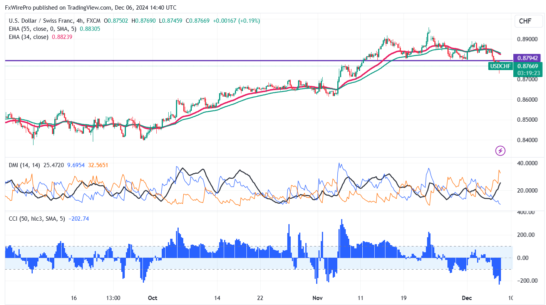Select the EMA (34, close) legend
Image resolution: width=546 pixels, height=305 pixels.
click(x=29, y=37)
